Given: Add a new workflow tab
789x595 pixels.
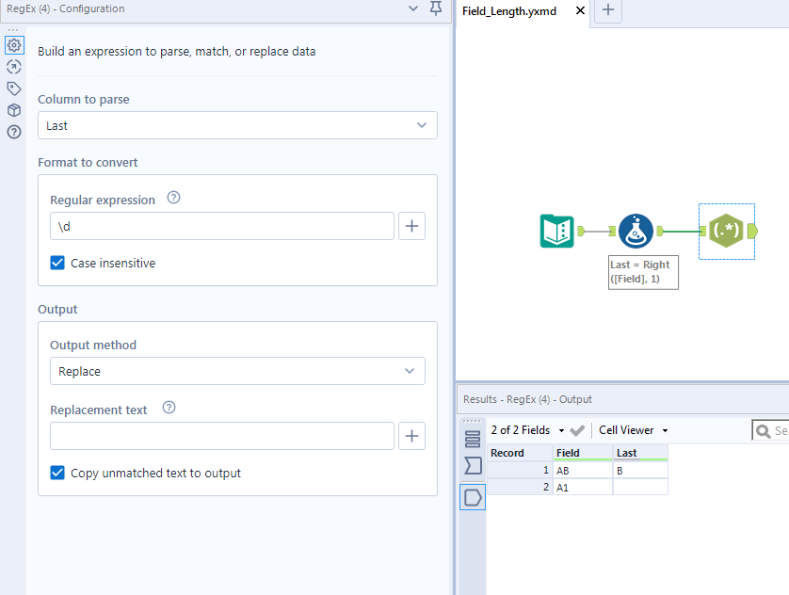Looking at the screenshot, I should coord(608,10).
